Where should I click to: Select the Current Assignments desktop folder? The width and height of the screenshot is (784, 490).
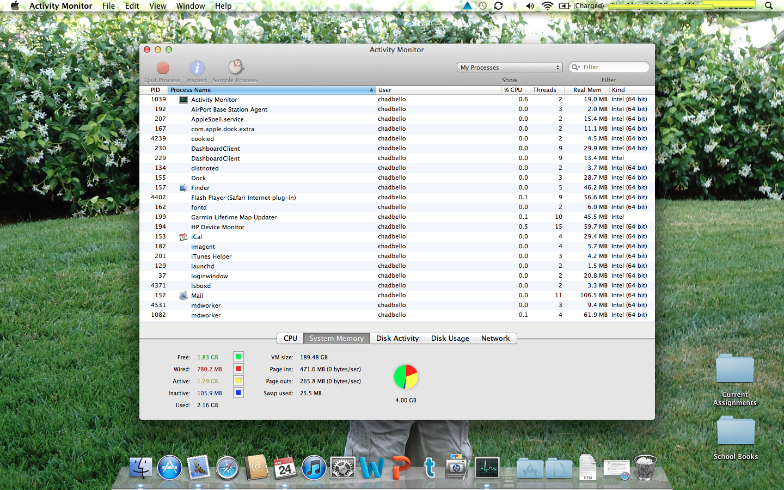(x=735, y=379)
